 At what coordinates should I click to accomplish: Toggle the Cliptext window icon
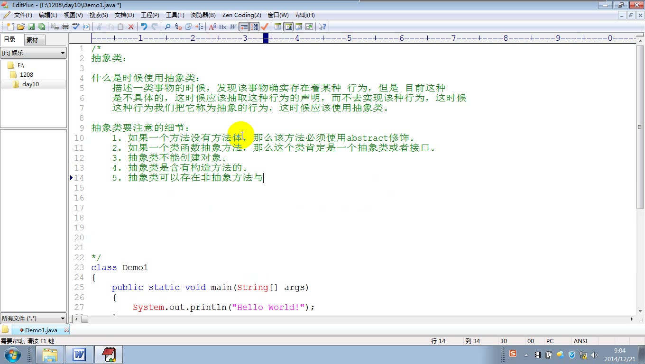[x=277, y=27]
